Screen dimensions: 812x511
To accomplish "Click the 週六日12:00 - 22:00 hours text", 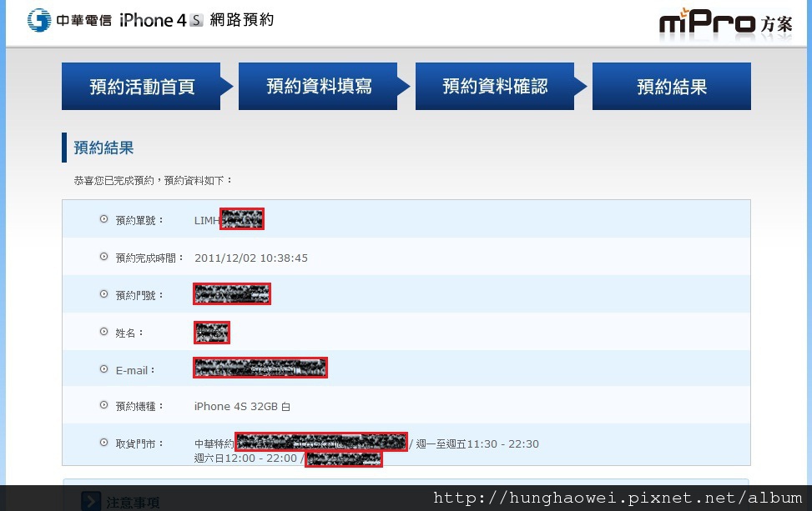I will 245,458.
